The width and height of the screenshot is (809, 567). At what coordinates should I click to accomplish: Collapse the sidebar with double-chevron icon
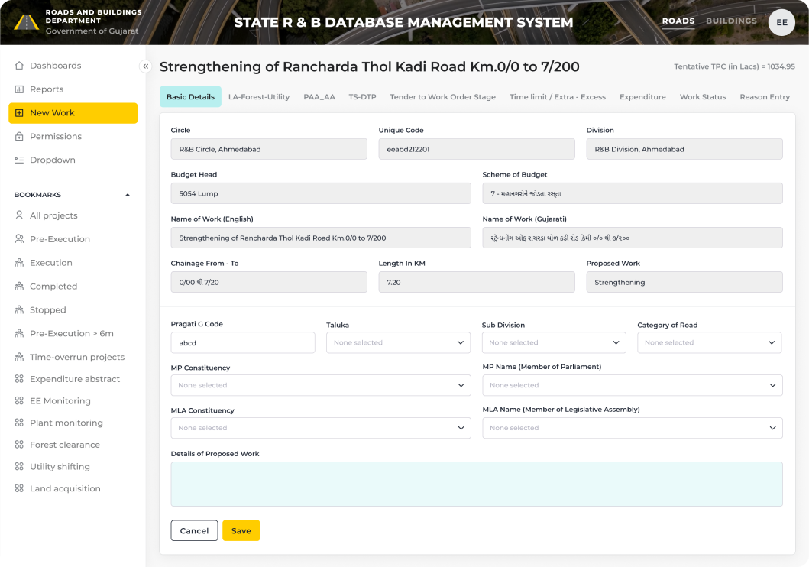145,66
